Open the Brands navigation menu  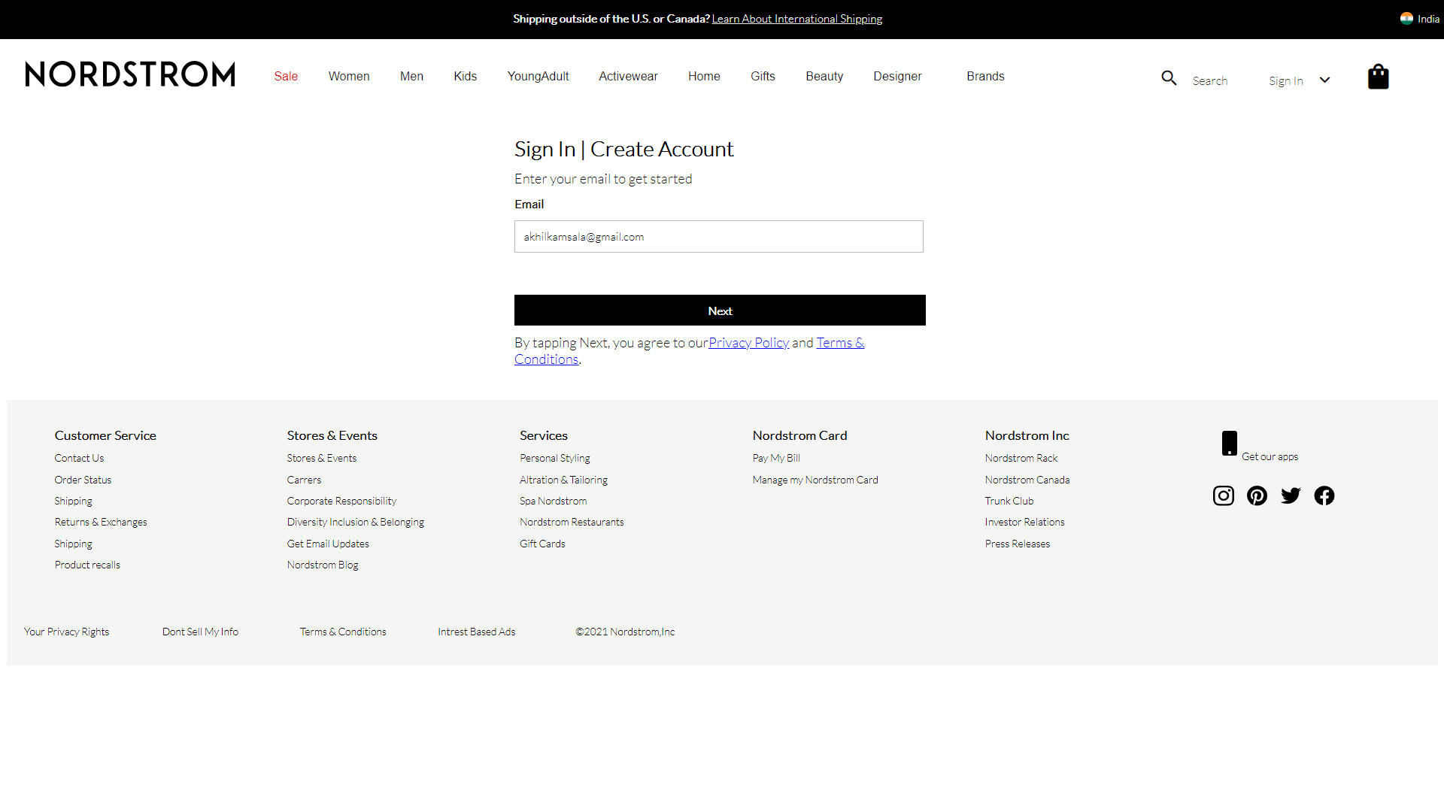coord(985,77)
